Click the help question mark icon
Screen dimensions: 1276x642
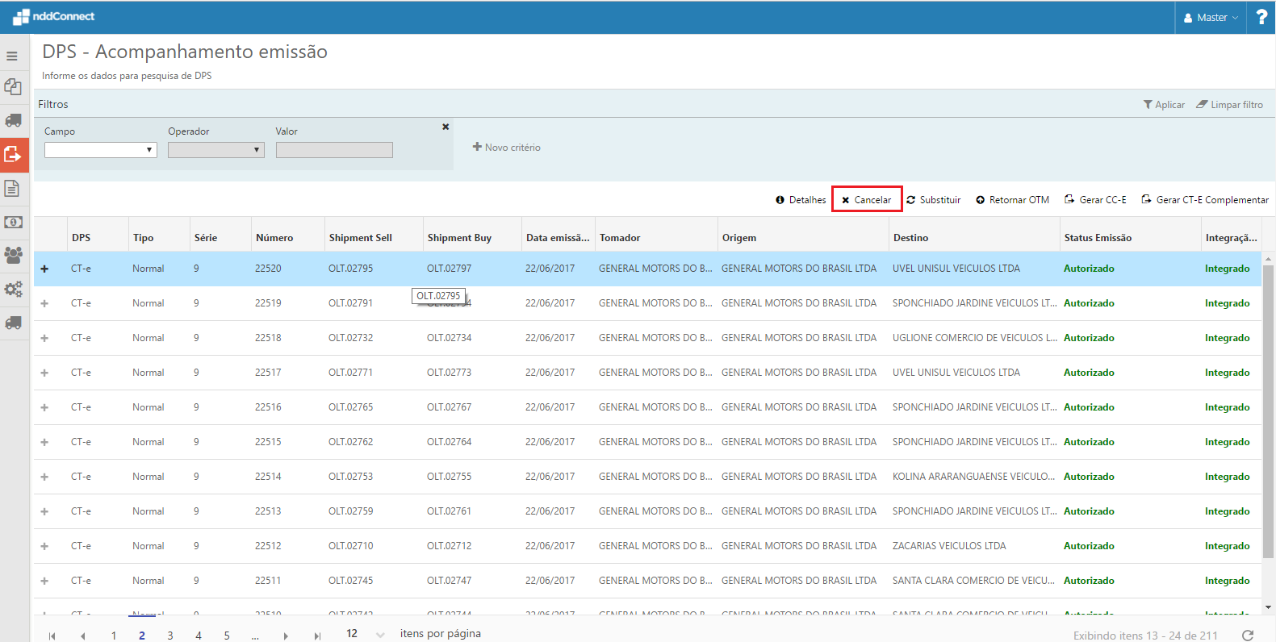[x=1261, y=17]
